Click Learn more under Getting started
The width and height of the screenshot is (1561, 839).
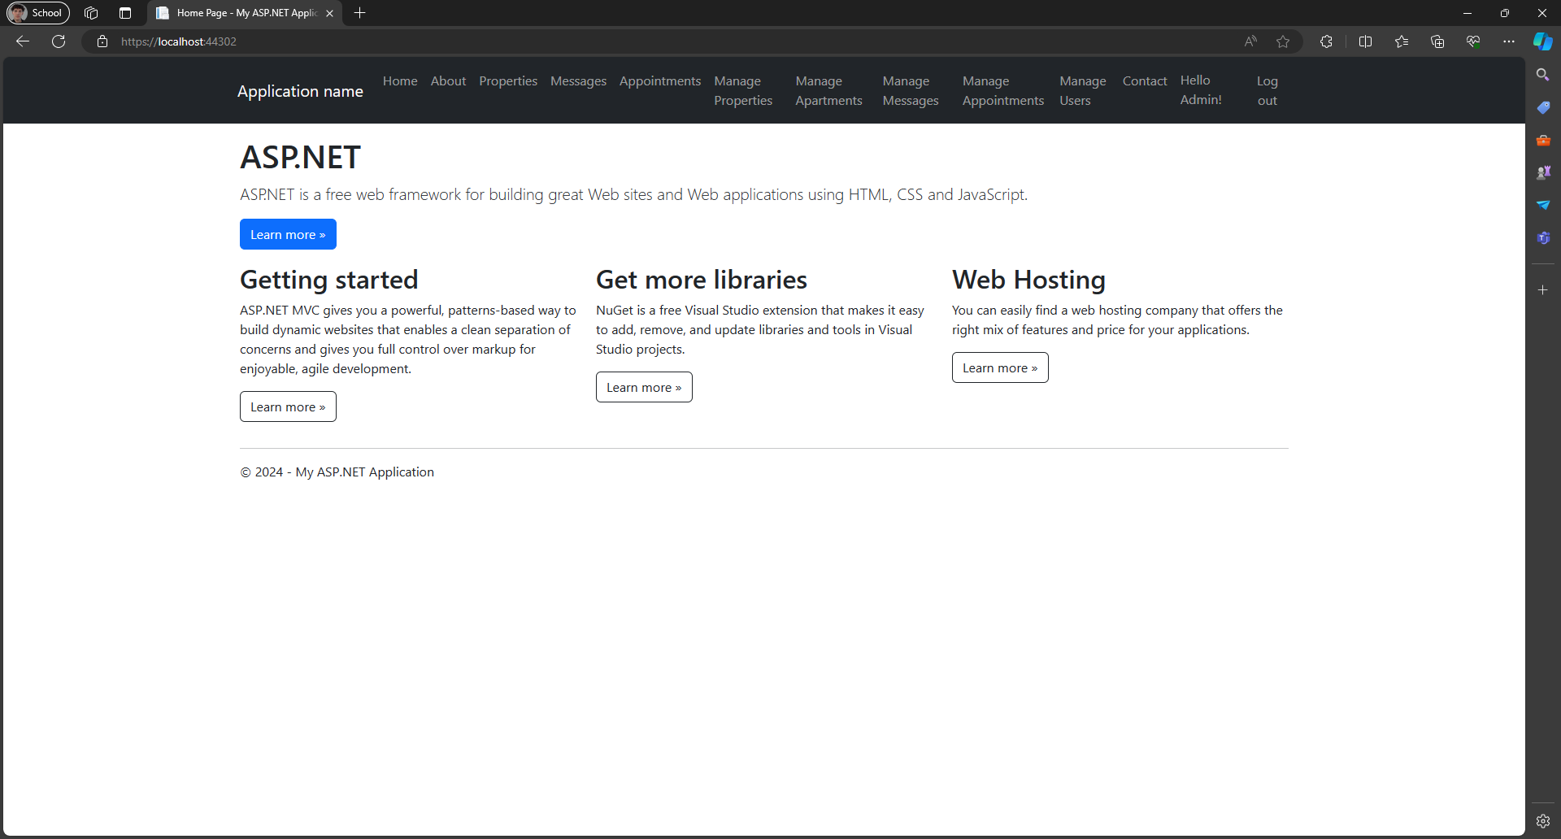pyautogui.click(x=288, y=406)
